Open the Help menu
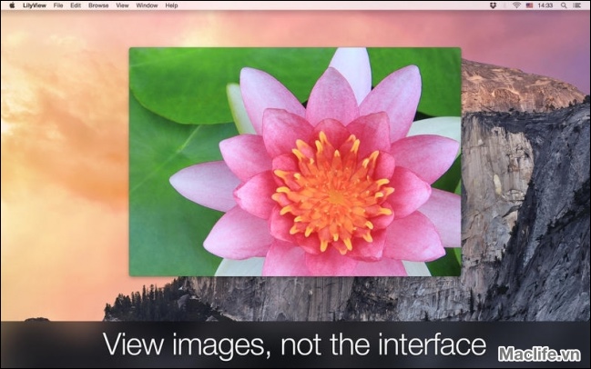Screen dimensions: 591x369 (171, 5)
